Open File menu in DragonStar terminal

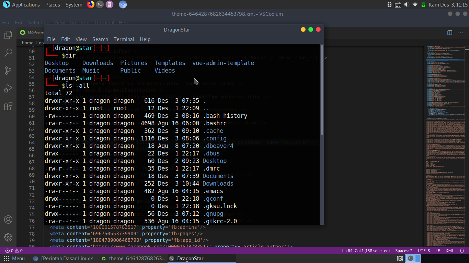(x=51, y=39)
